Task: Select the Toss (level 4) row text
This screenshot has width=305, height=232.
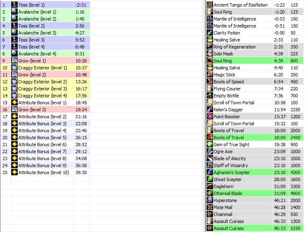Action: pos(31,47)
